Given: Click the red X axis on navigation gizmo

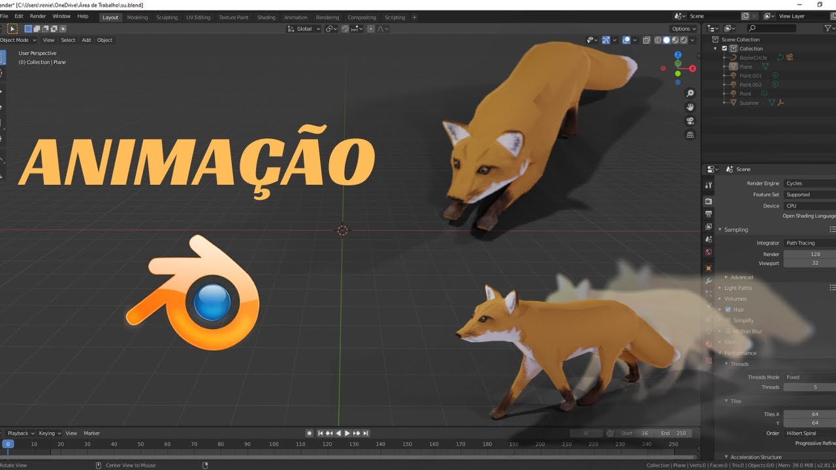Looking at the screenshot, I should pyautogui.click(x=693, y=69).
